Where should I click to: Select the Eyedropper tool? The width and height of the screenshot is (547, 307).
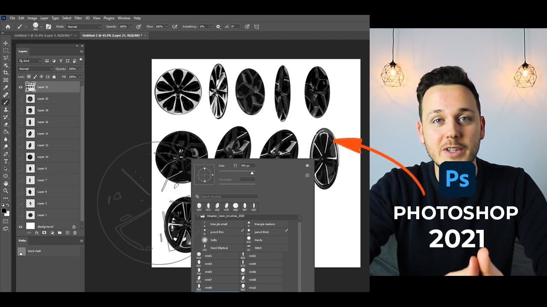6,87
